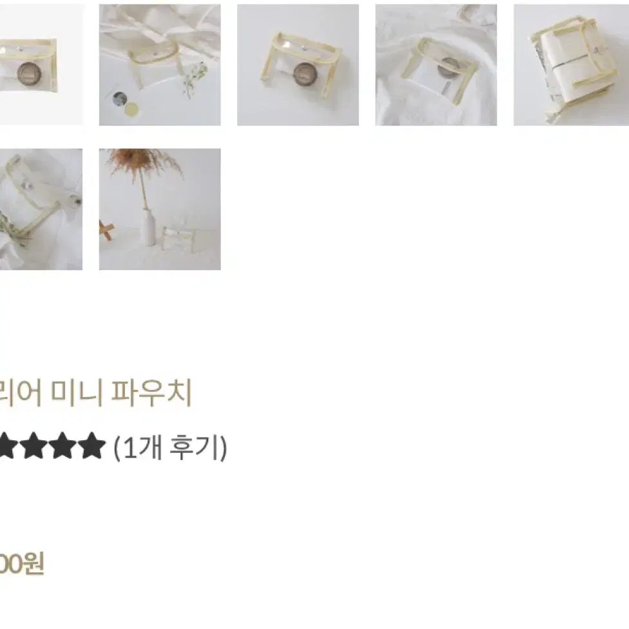Viewport: 629px width, 629px height.
Task: Open the cropped pouch thumbnail in the top row
Action: [41, 65]
